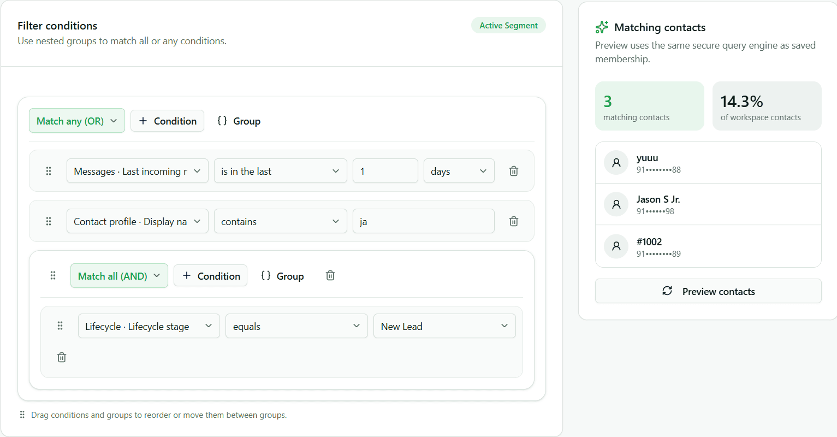The image size is (837, 437).
Task: Click the number of days input field
Action: (x=385, y=171)
